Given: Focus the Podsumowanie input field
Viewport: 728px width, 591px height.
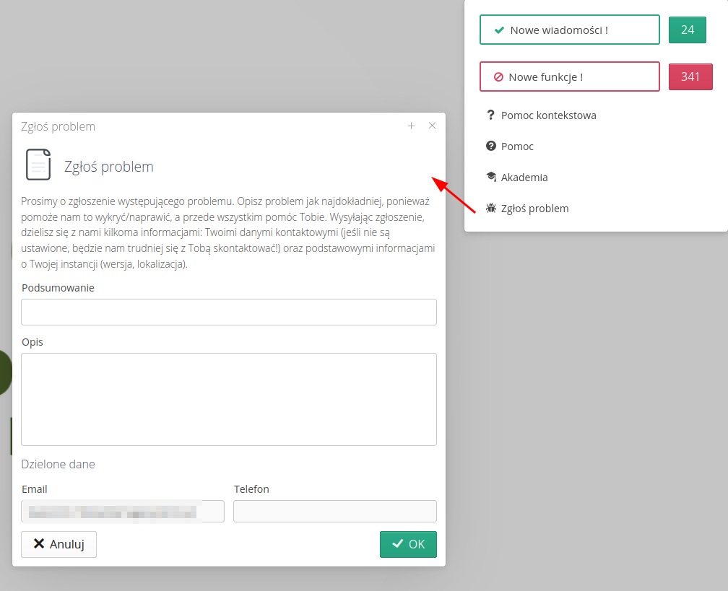Looking at the screenshot, I should click(228, 312).
